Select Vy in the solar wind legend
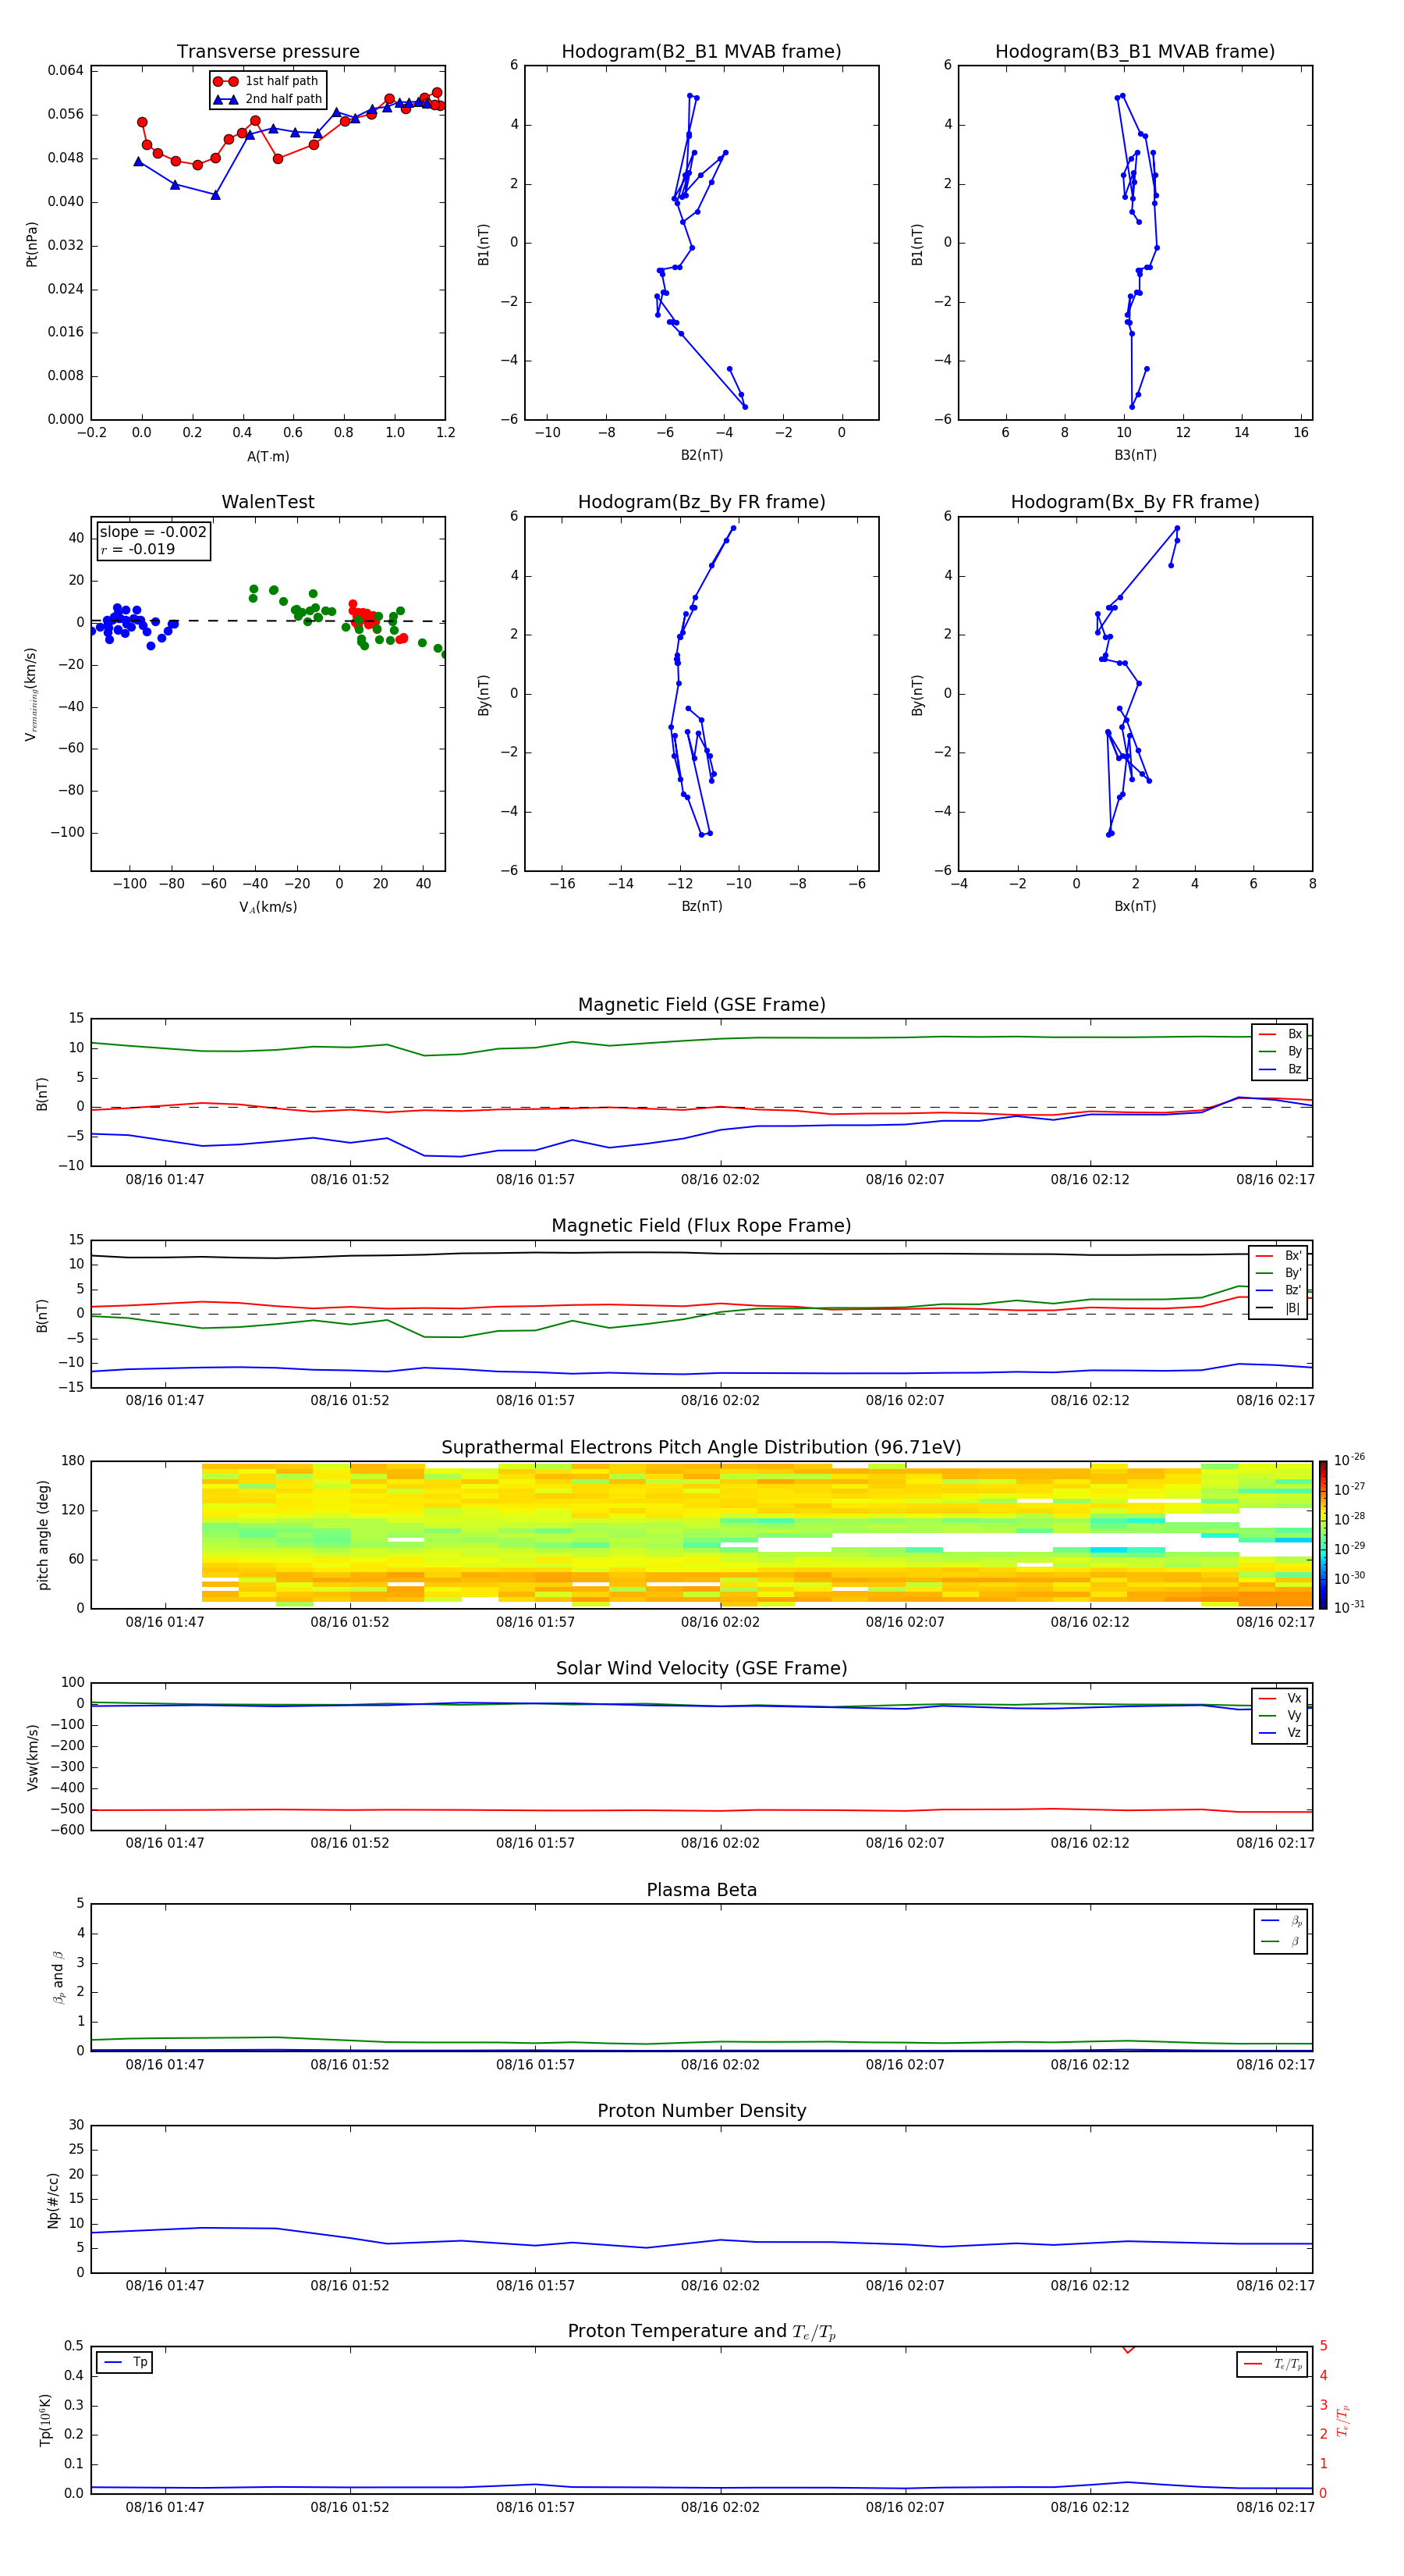This screenshot has width=1404, height=2576. 1280,1715
